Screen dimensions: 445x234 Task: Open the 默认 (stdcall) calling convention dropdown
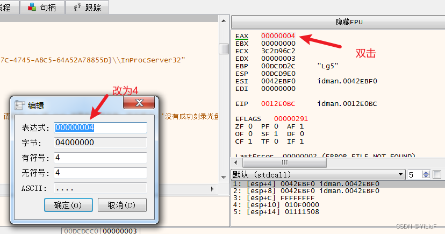point(318,174)
